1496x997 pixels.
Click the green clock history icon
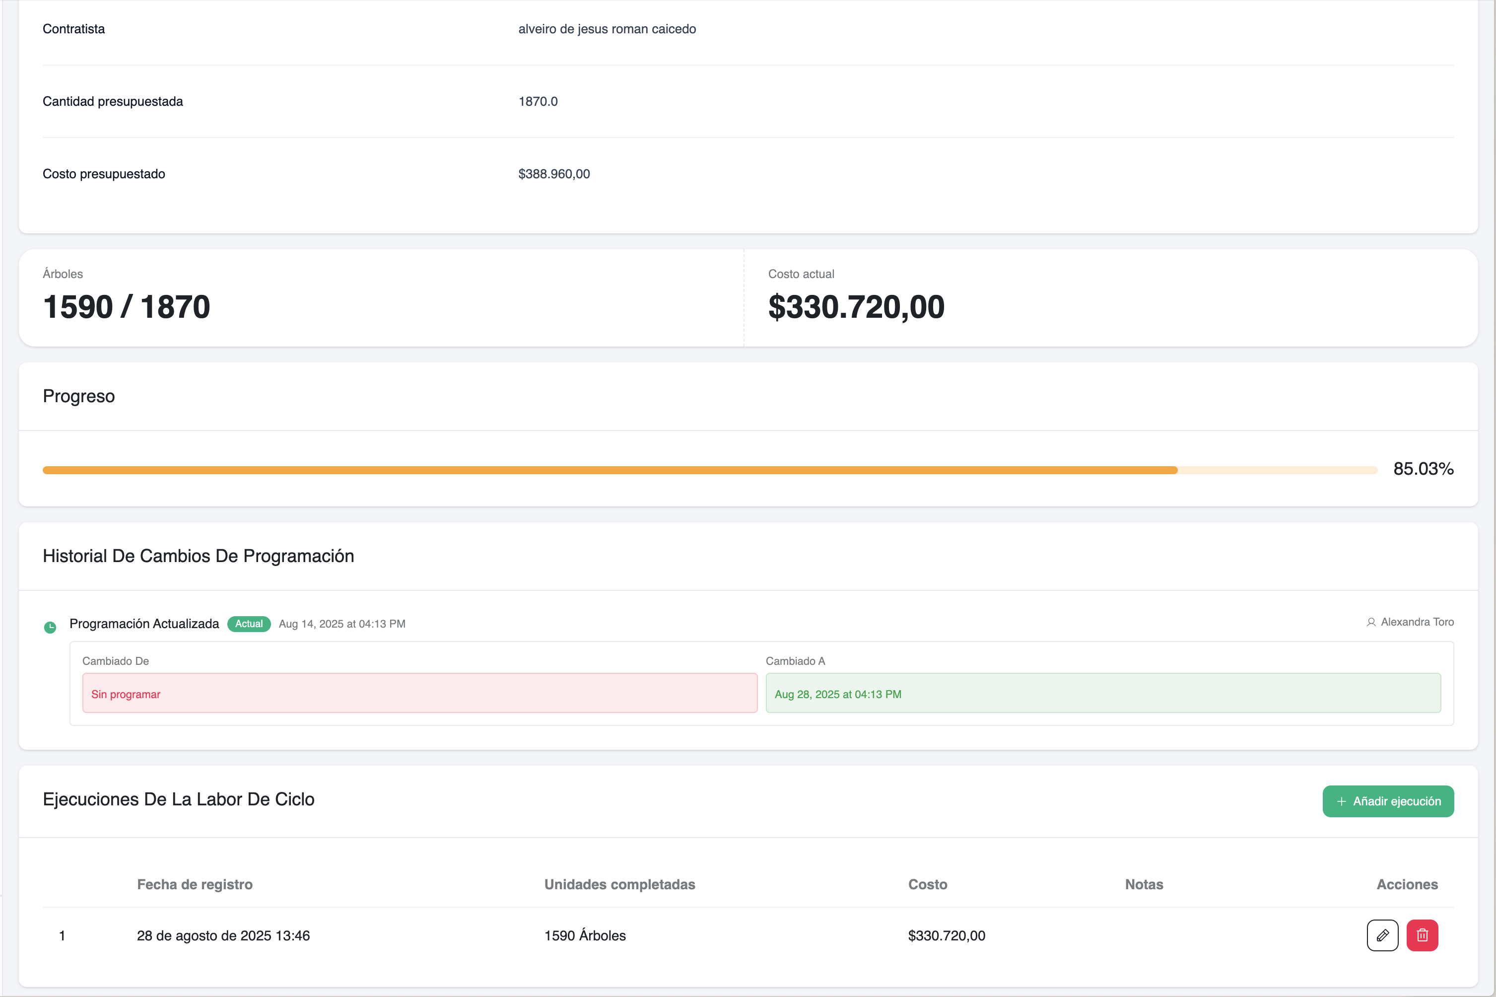(x=50, y=627)
